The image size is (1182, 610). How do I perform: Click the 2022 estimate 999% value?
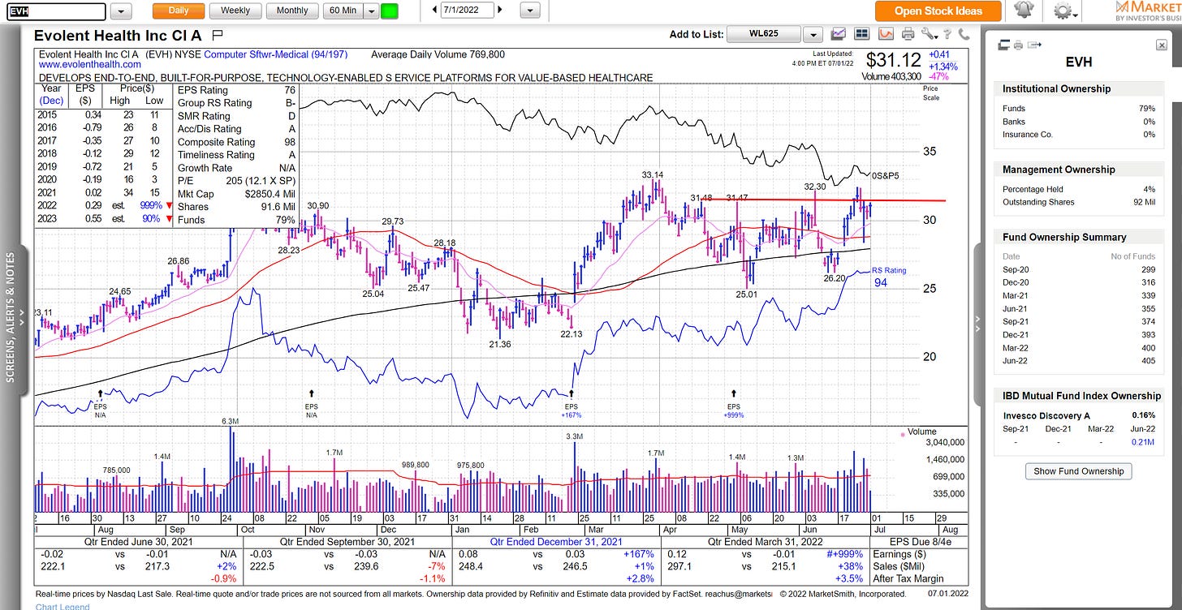click(x=150, y=206)
